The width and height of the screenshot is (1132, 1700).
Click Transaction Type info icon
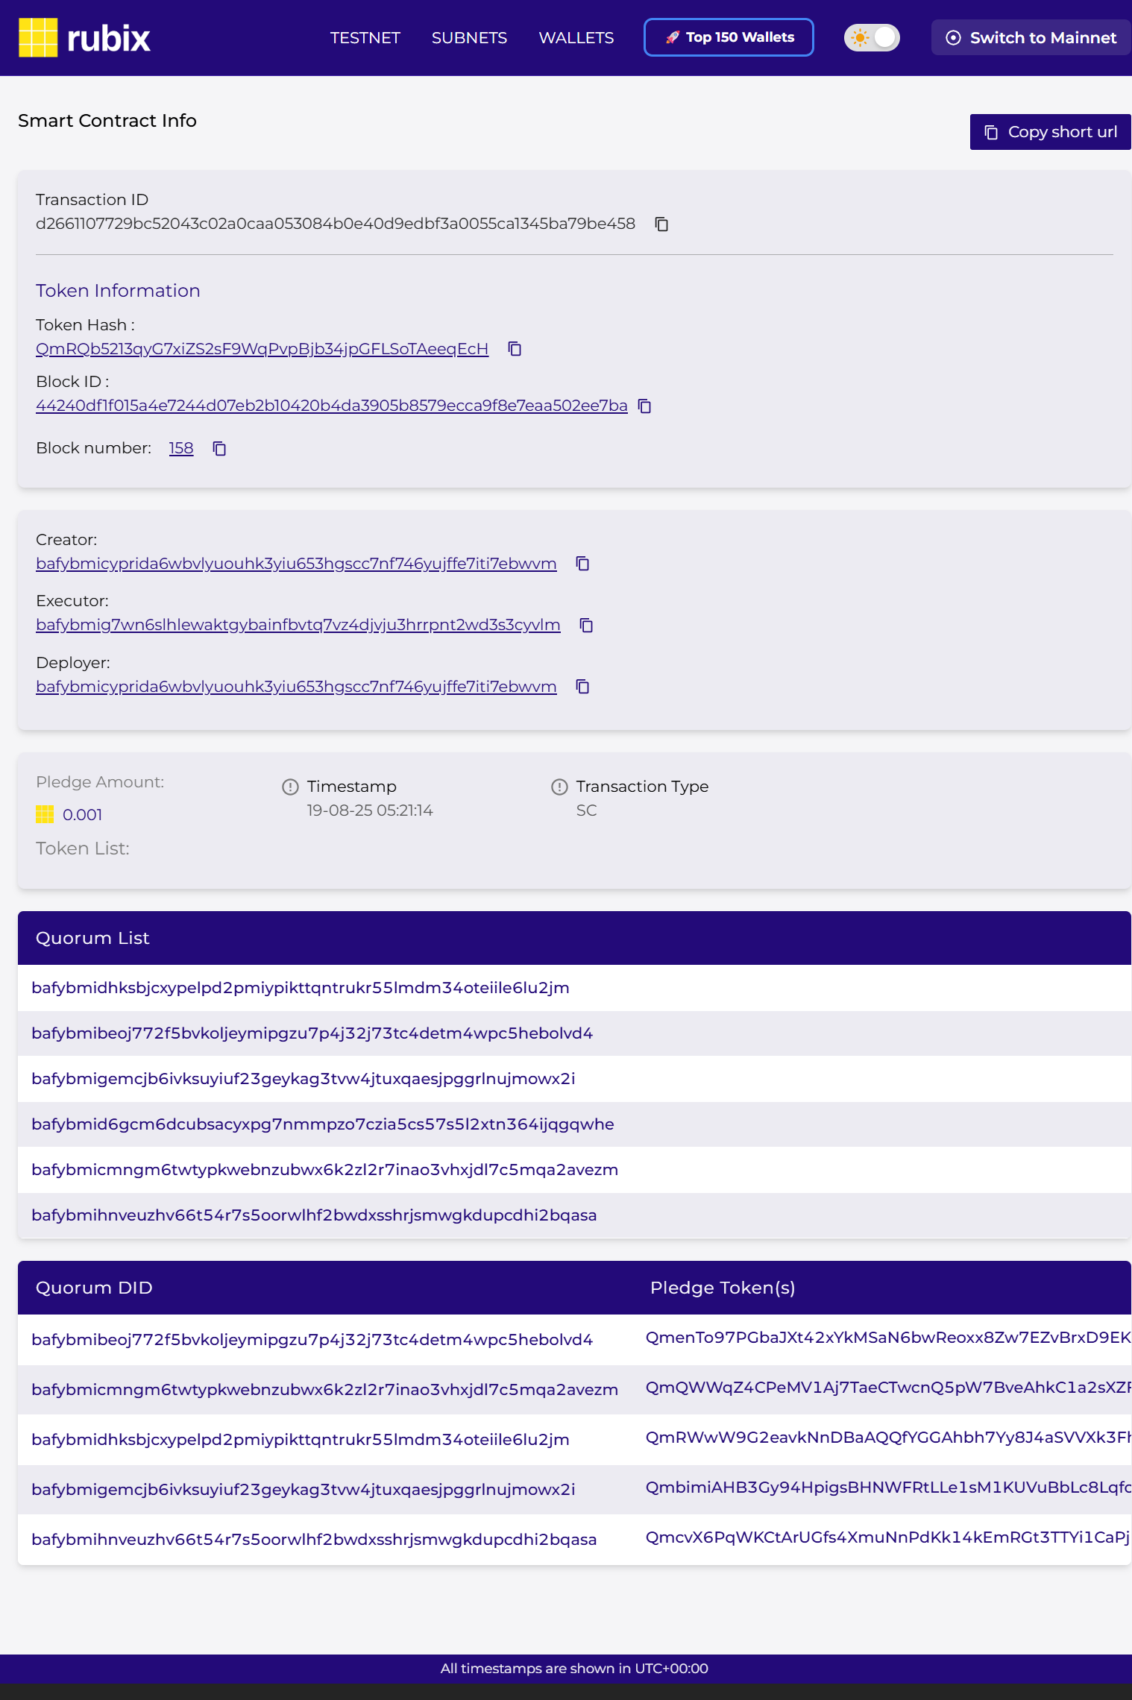click(x=559, y=787)
